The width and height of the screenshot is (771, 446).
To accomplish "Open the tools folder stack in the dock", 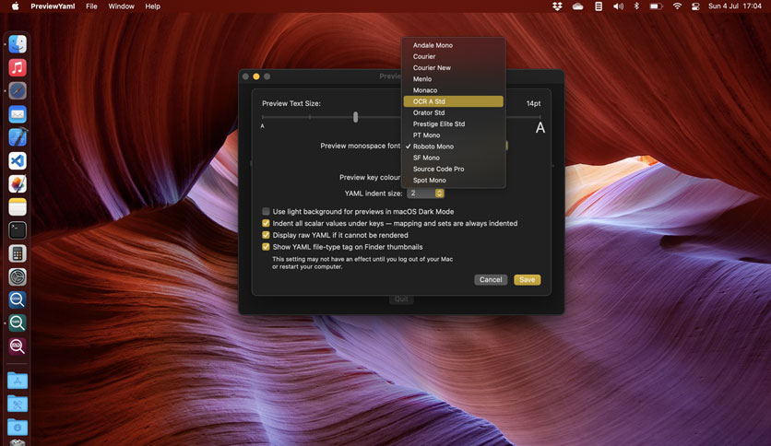I will pos(18,404).
